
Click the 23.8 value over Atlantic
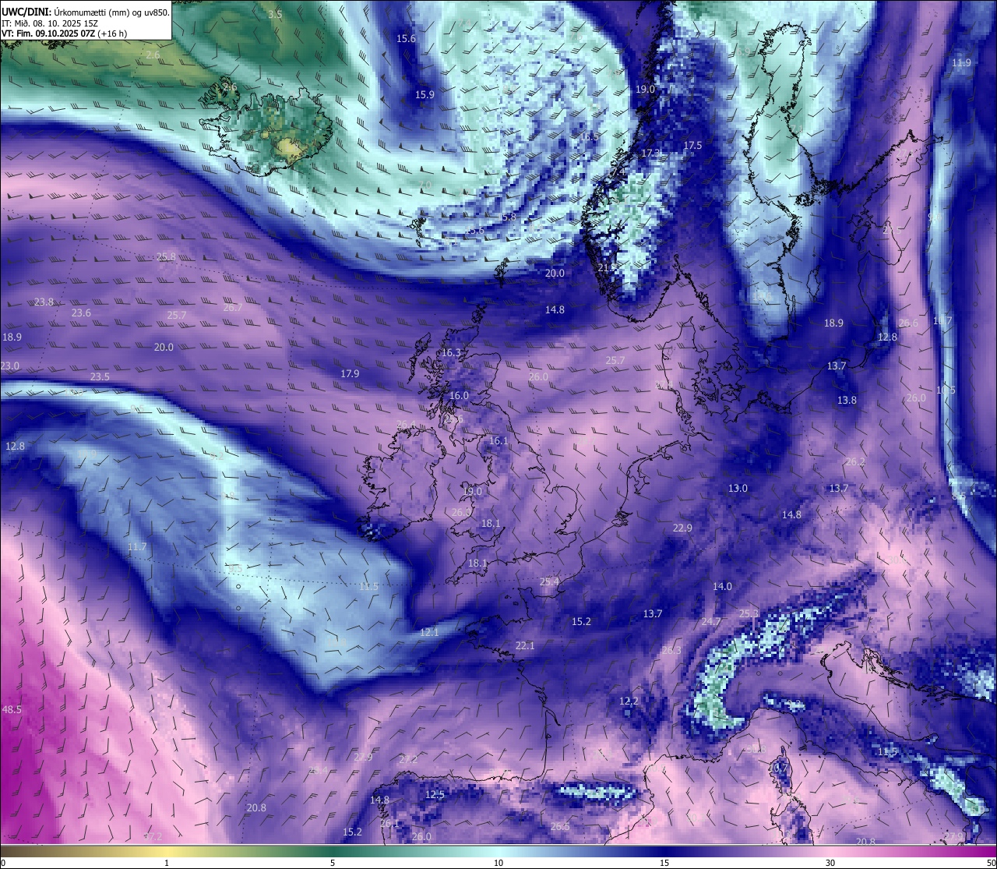[x=44, y=302]
